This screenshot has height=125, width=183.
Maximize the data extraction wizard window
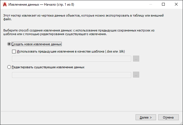pyautogui.click(x=163, y=4)
